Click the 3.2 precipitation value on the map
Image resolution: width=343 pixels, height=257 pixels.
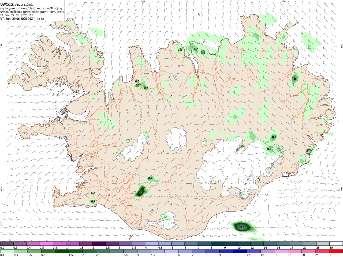pyautogui.click(x=139, y=193)
